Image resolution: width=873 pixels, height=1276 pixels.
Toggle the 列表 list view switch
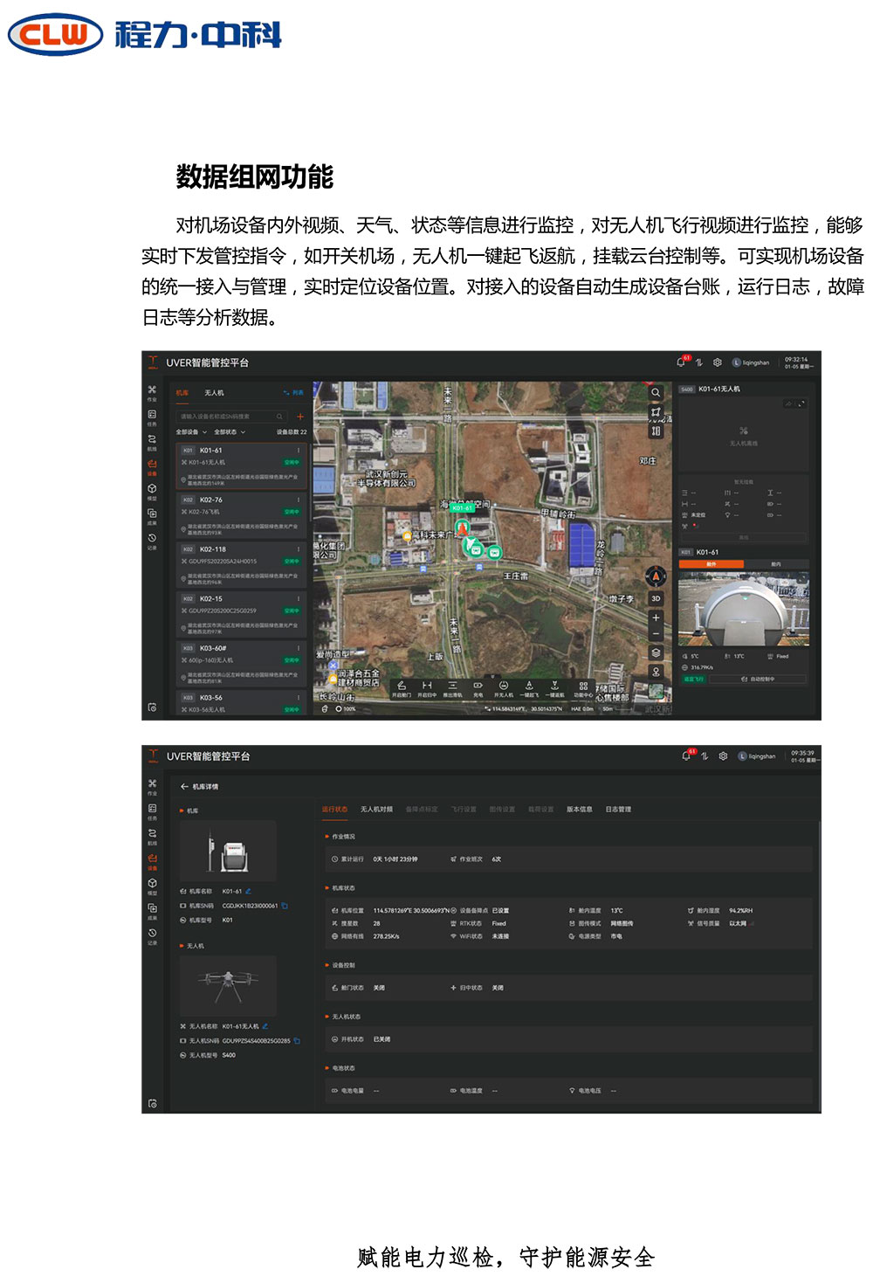(293, 393)
